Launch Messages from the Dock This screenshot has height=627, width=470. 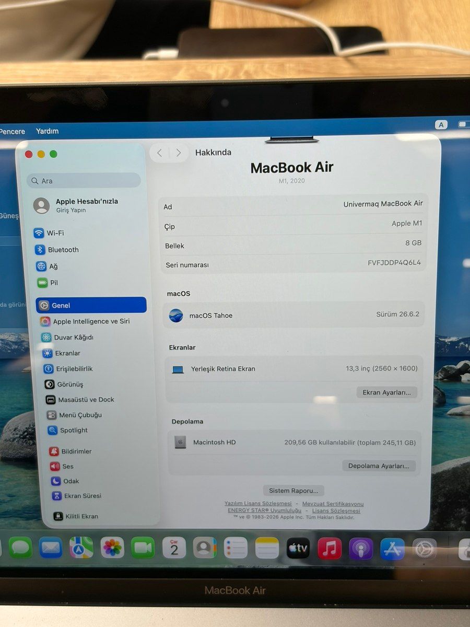[20, 548]
